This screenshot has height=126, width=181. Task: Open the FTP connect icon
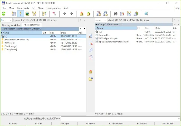(x=99, y=13)
